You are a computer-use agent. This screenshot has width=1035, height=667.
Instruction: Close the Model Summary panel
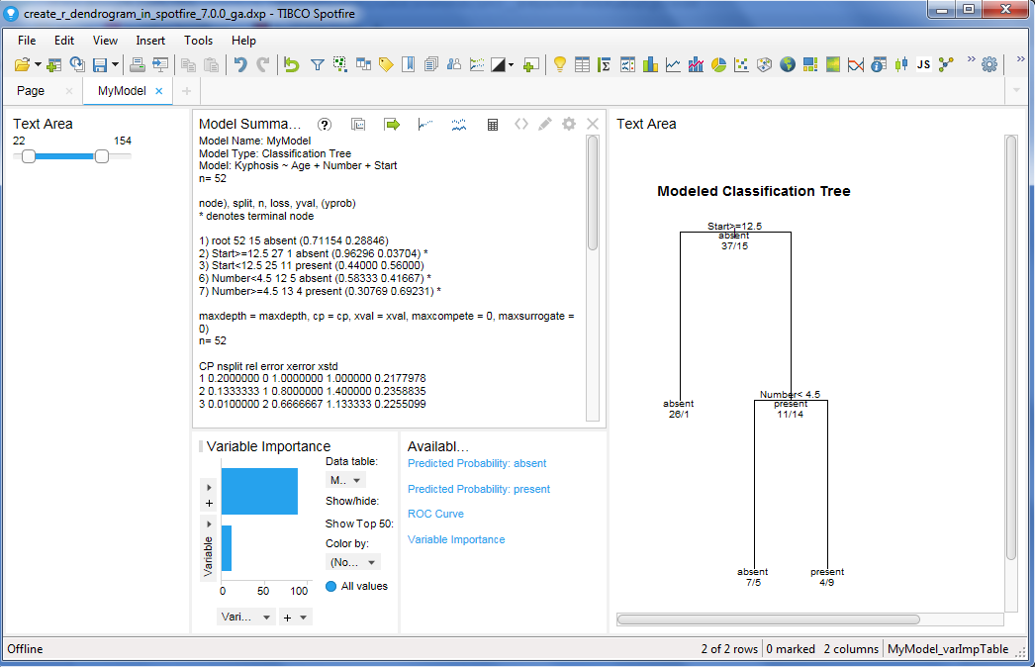(x=593, y=124)
